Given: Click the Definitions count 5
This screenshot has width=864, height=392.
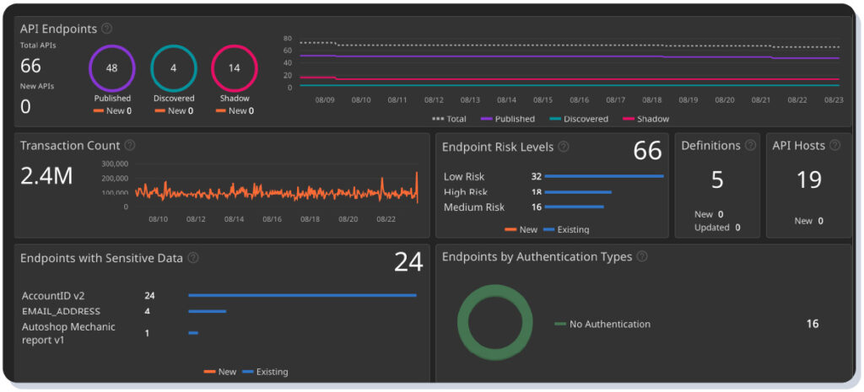Looking at the screenshot, I should tap(717, 180).
